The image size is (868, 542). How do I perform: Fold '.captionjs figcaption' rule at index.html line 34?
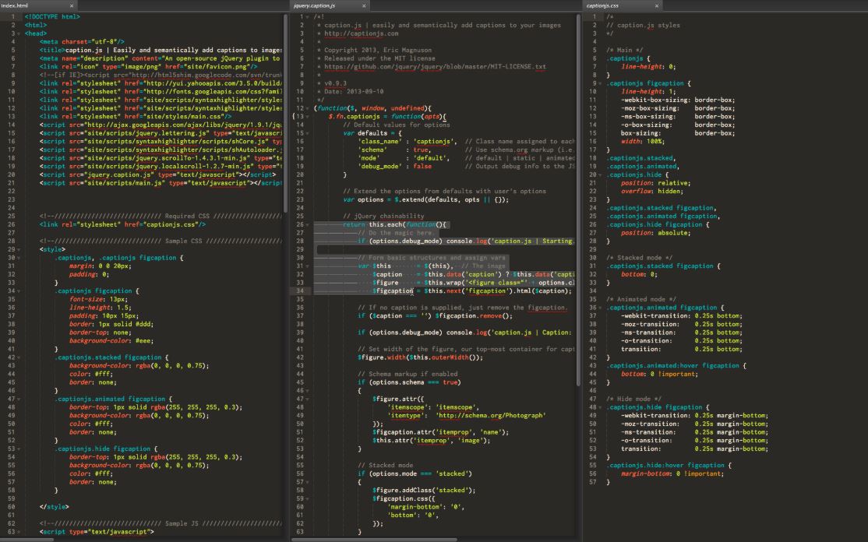coord(19,291)
